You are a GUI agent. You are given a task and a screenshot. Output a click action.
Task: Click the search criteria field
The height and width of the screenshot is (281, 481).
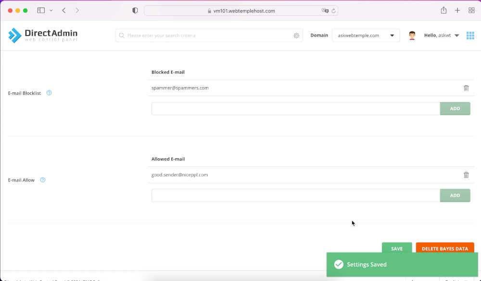click(209, 36)
